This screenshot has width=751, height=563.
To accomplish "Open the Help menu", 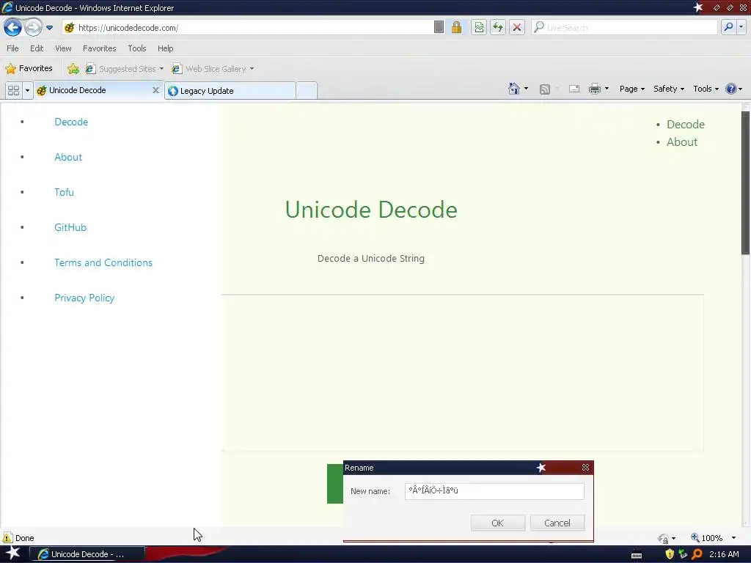I will point(165,48).
